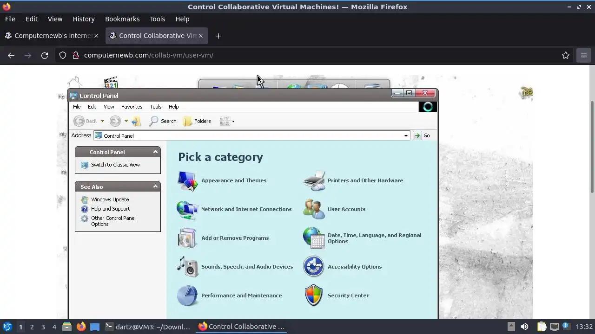Screen dimensions: 595x334
Task: Click the Media Player Classic desktop icon
Action: [x=111, y=83]
